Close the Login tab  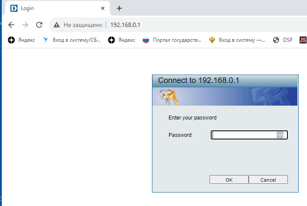coord(103,8)
